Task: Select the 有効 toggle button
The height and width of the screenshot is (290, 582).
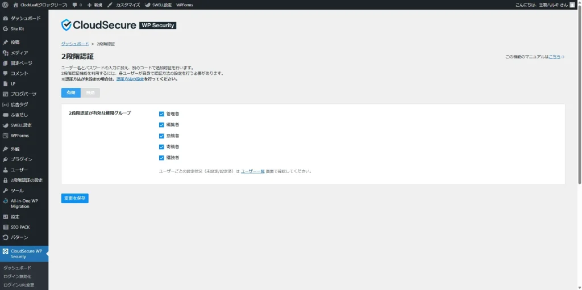Action: (71, 93)
